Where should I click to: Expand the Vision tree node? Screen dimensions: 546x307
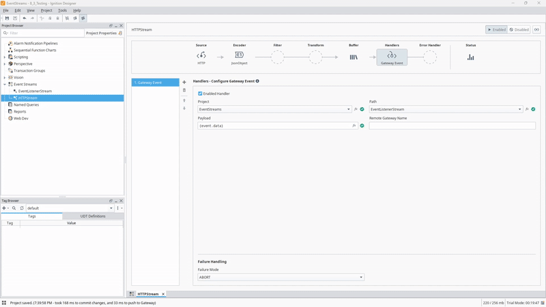[5, 78]
